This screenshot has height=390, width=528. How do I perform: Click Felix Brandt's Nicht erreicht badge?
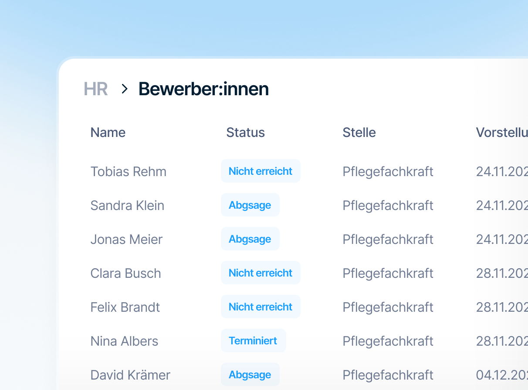point(261,307)
